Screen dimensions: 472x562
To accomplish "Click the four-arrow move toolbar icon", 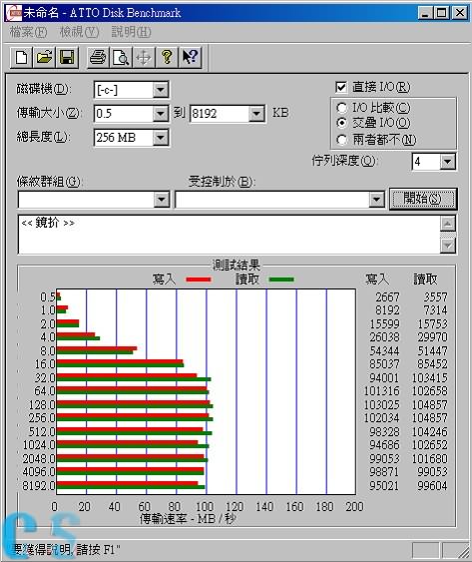I will [144, 57].
